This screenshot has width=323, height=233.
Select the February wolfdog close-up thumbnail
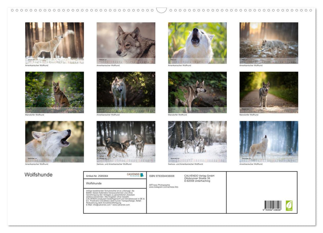(x=126, y=43)
